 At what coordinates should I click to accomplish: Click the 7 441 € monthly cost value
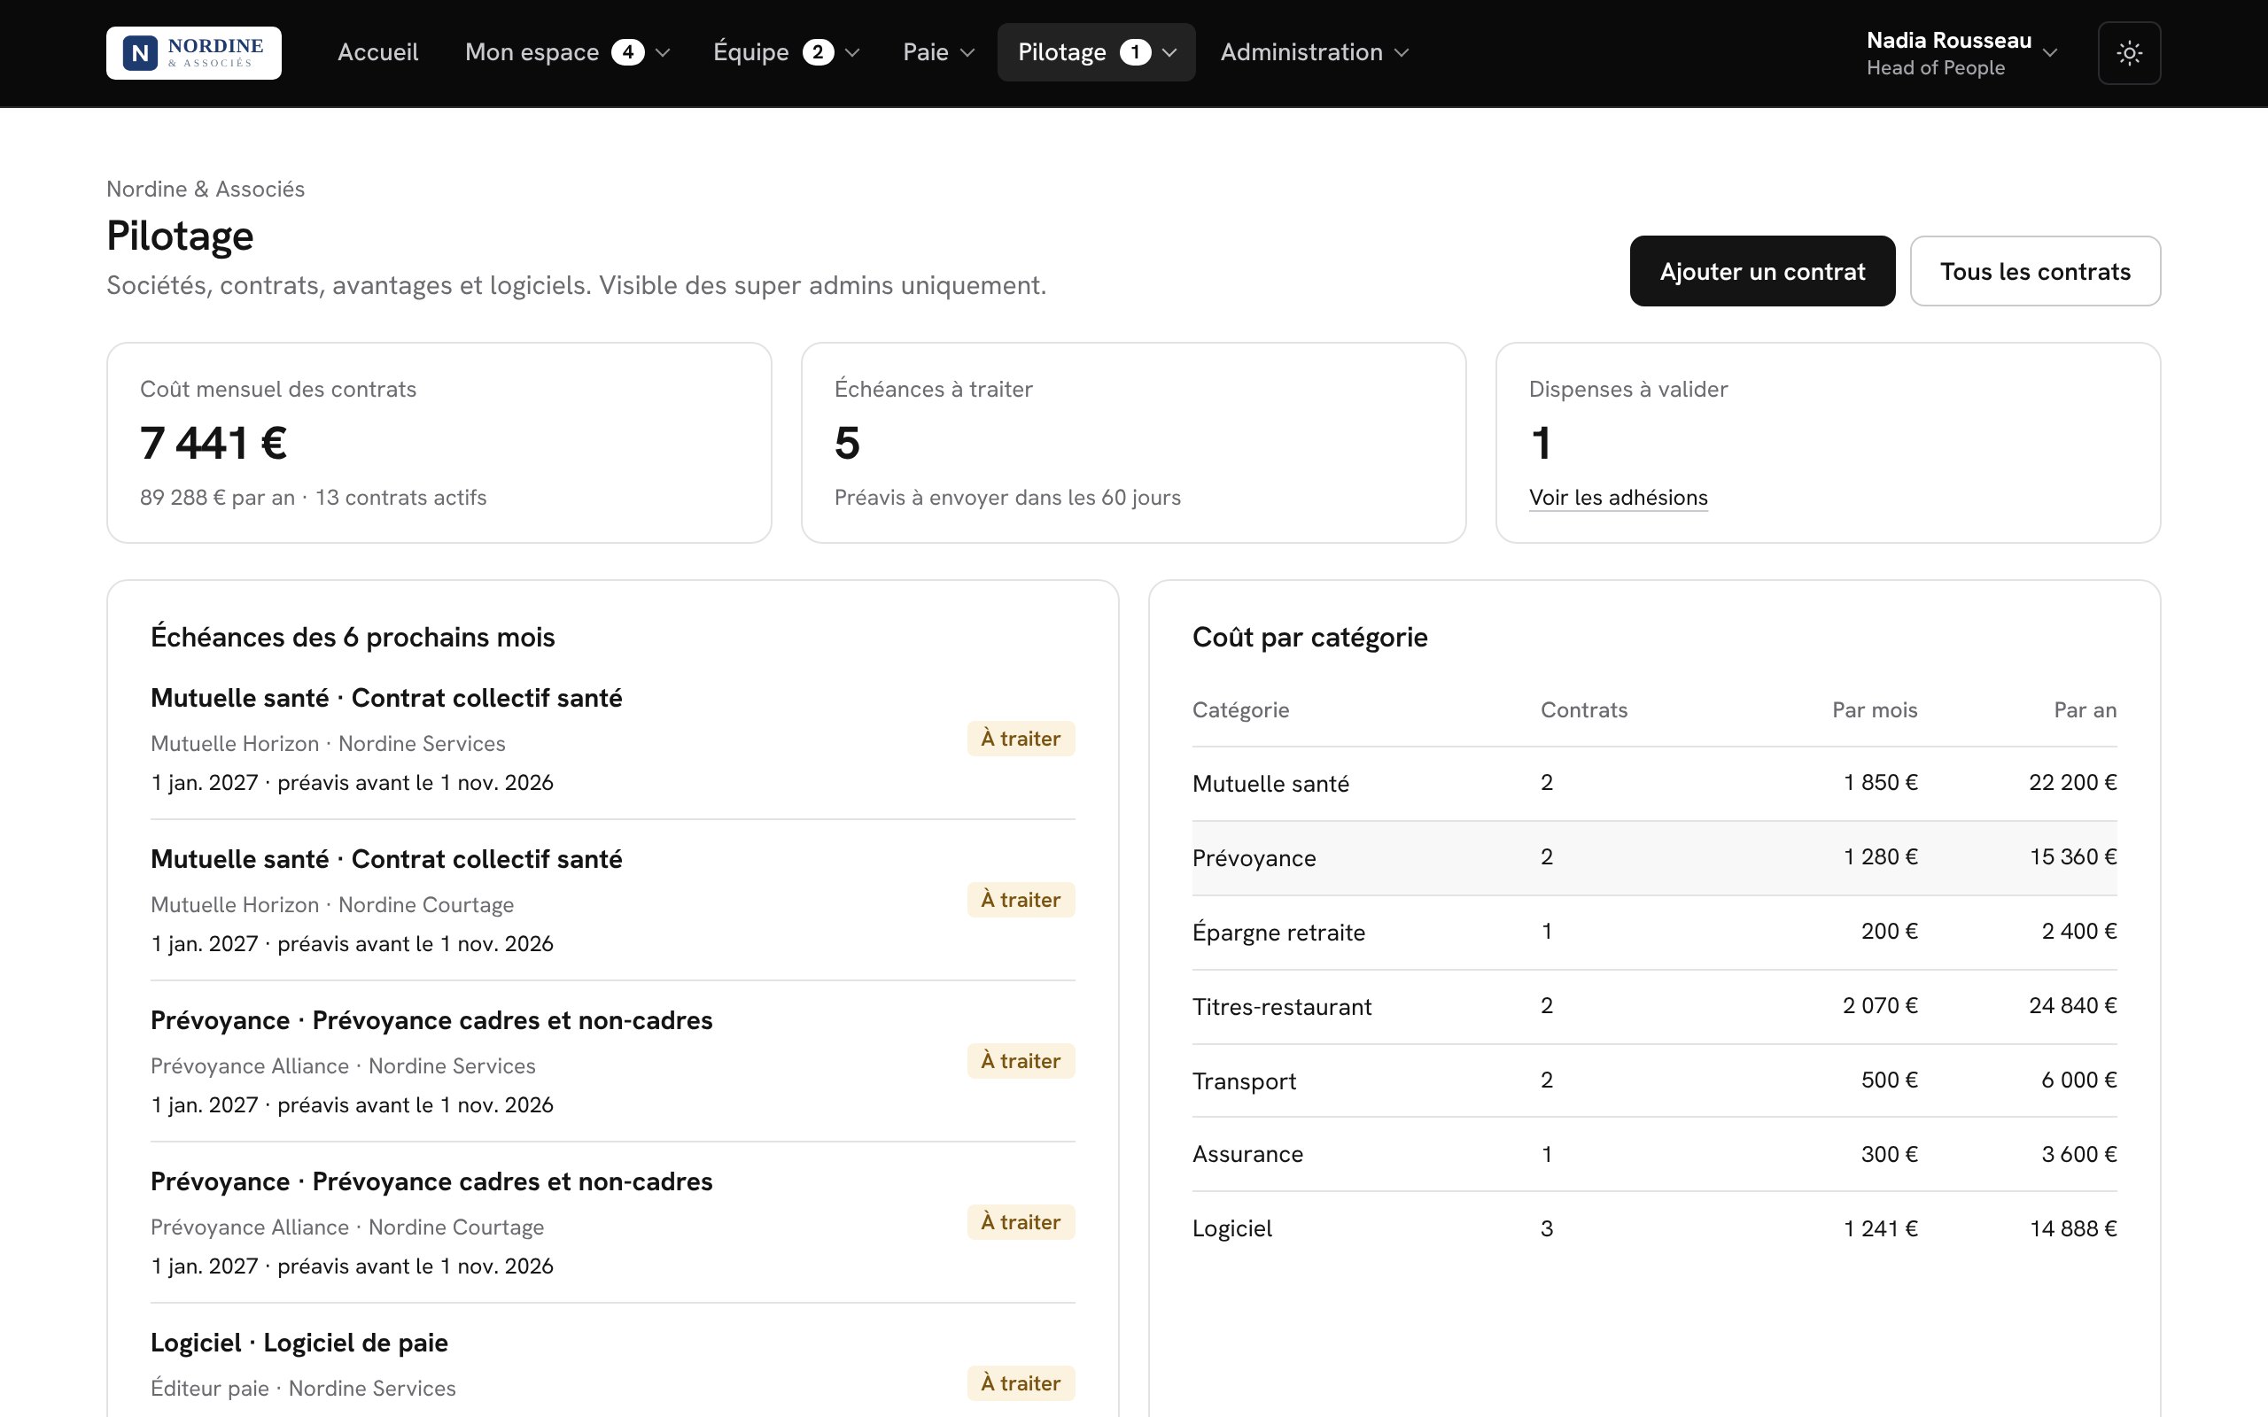click(x=214, y=442)
